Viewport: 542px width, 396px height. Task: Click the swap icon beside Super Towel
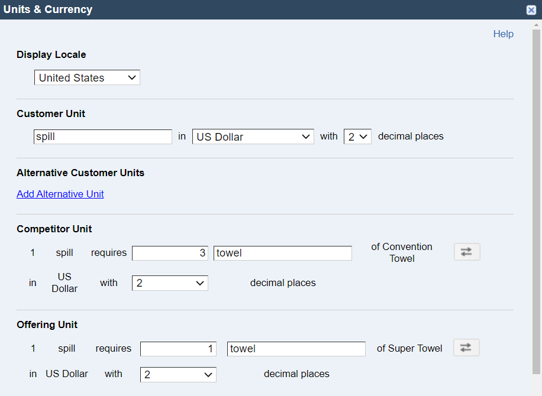click(466, 348)
